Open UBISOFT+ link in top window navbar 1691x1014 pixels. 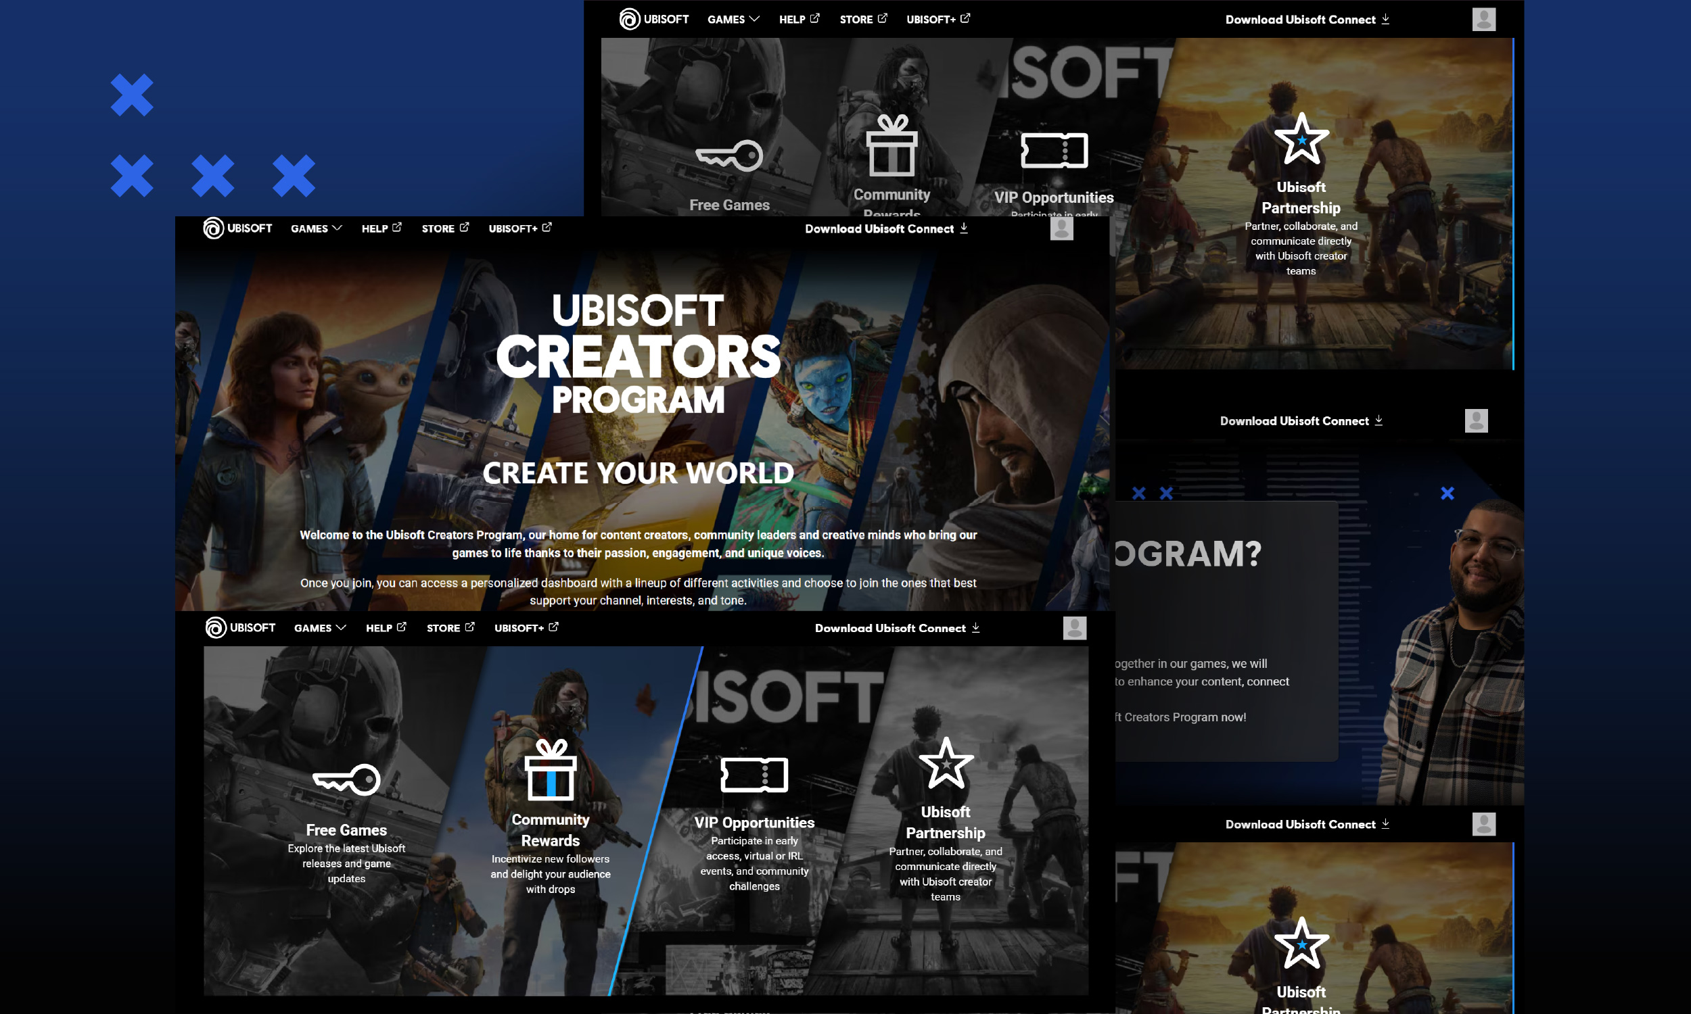[x=937, y=19]
